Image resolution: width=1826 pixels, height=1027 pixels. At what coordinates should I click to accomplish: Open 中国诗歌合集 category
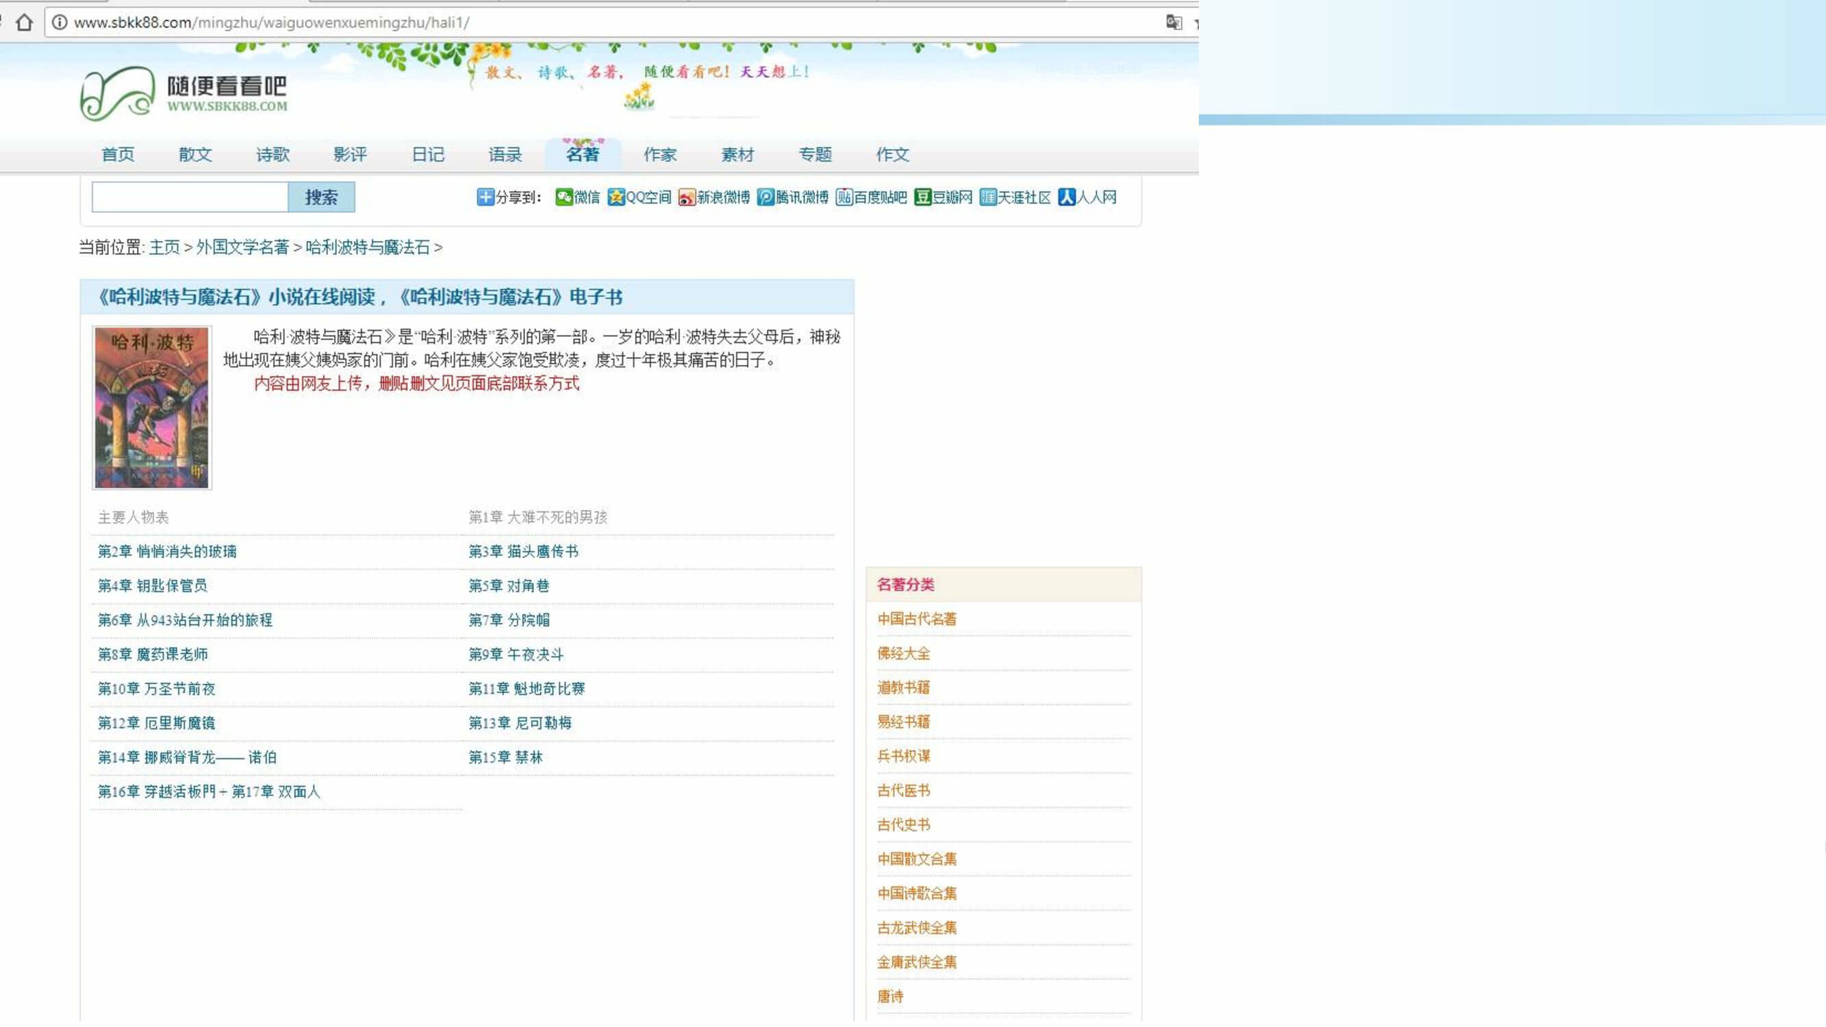(917, 893)
